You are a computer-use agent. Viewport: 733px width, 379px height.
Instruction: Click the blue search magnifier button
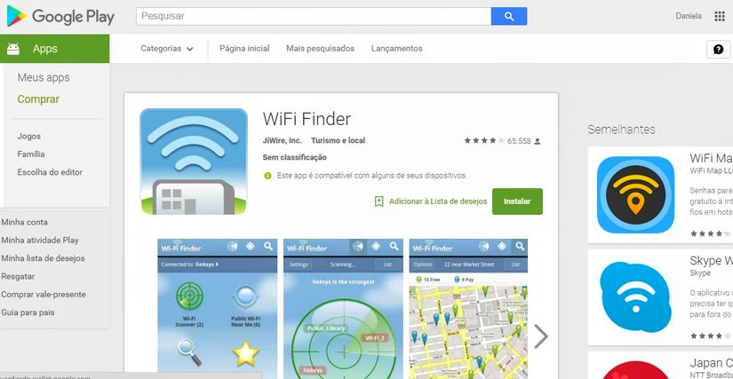click(x=508, y=16)
